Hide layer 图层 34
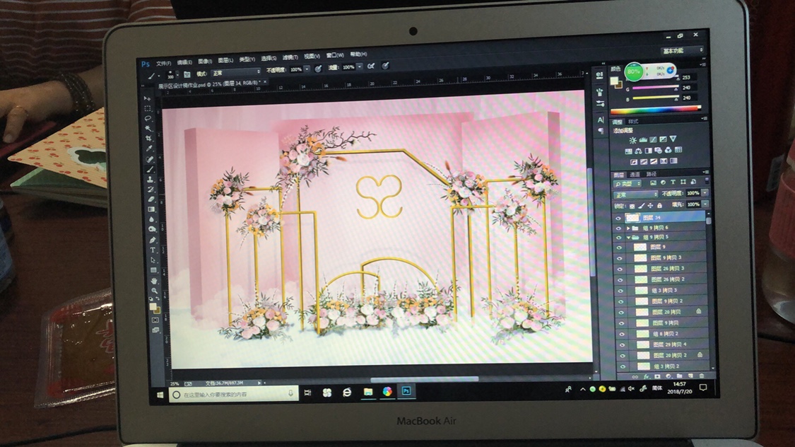Screen dimensions: 795x447 [x=618, y=218]
